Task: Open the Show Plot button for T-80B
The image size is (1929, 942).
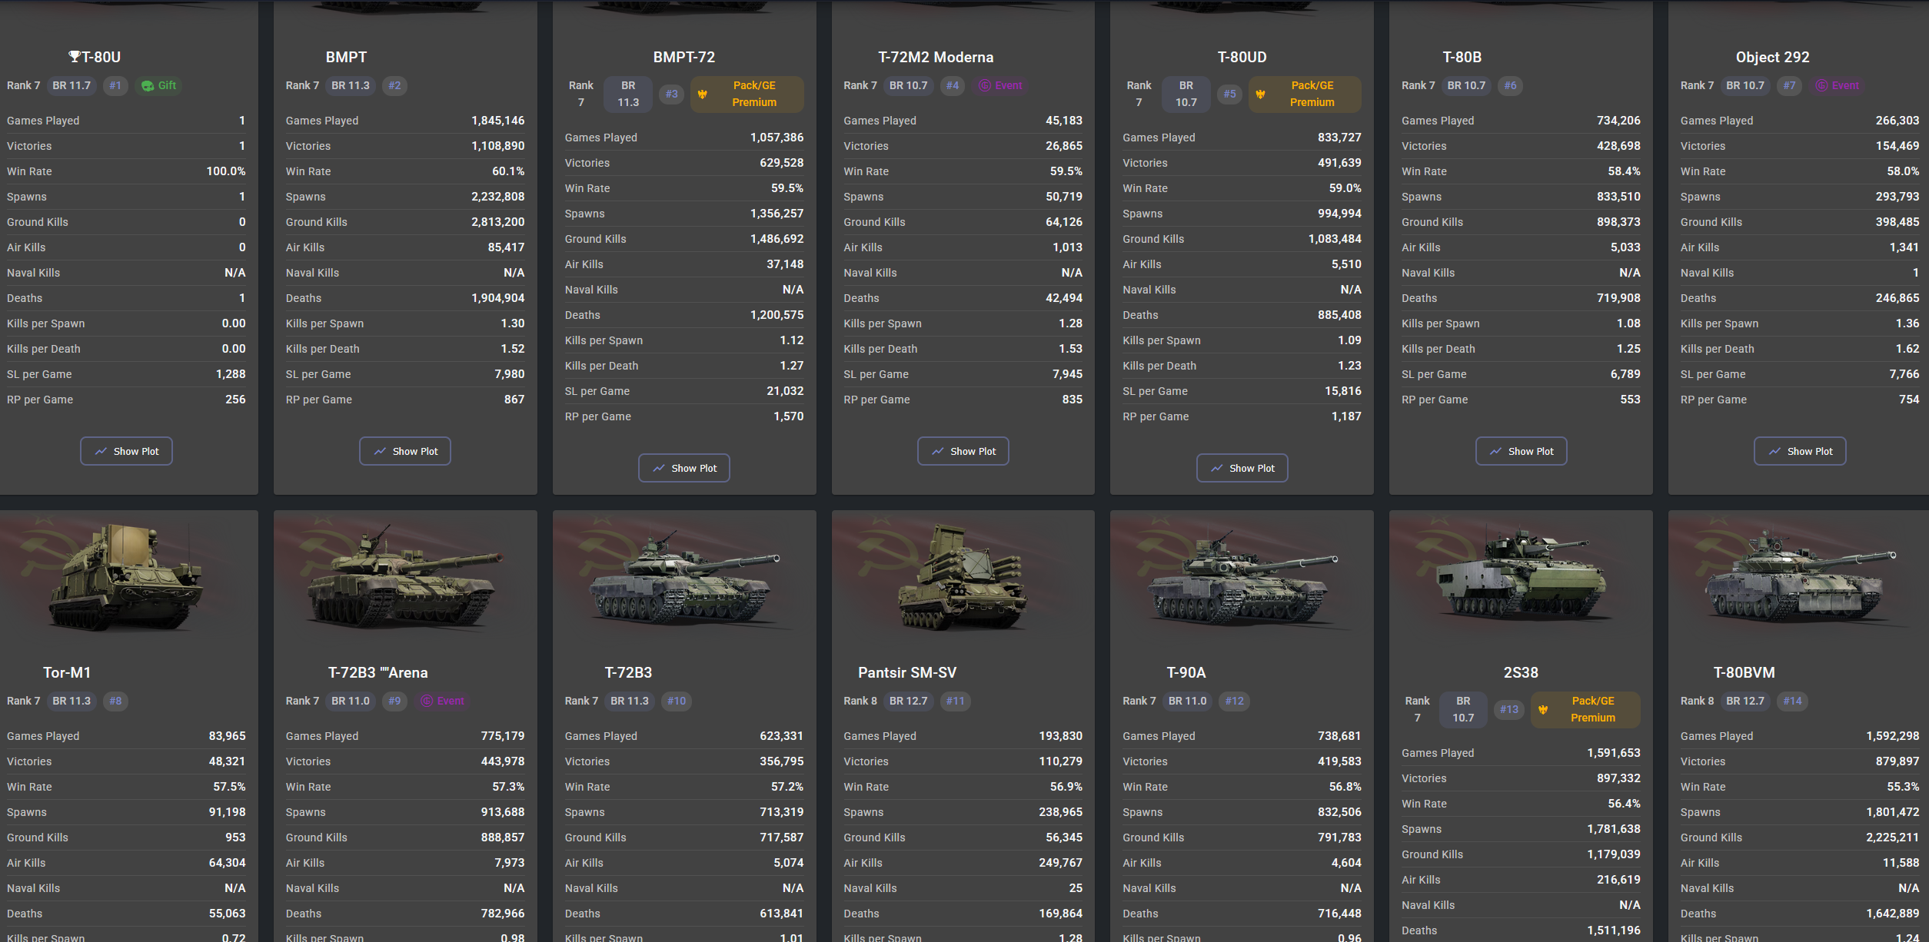Action: (1521, 451)
